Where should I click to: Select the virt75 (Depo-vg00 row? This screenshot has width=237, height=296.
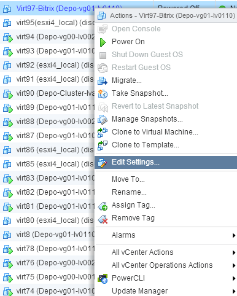click(x=47, y=277)
